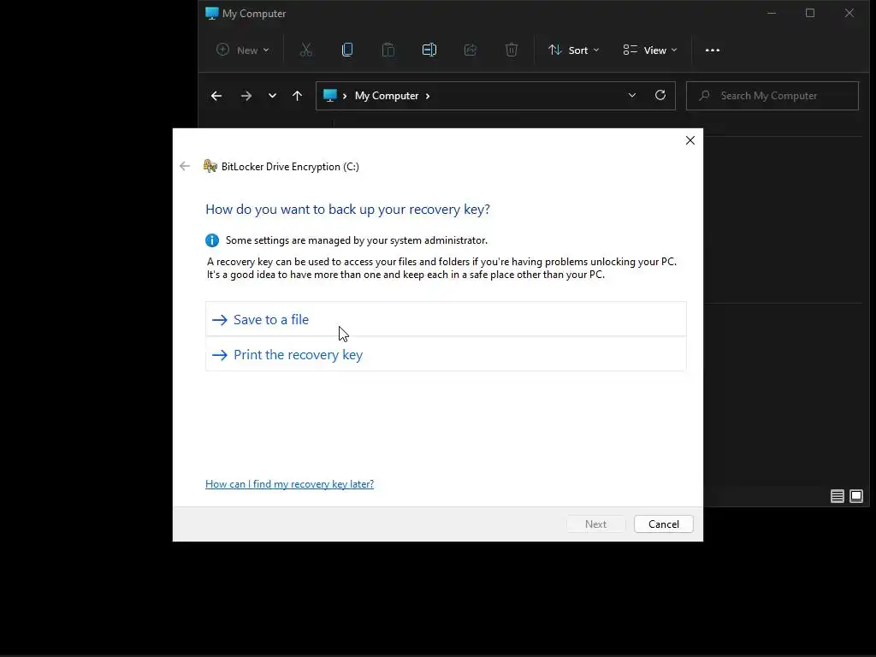Click the Rename icon in toolbar
This screenshot has width=876, height=657.
point(429,50)
